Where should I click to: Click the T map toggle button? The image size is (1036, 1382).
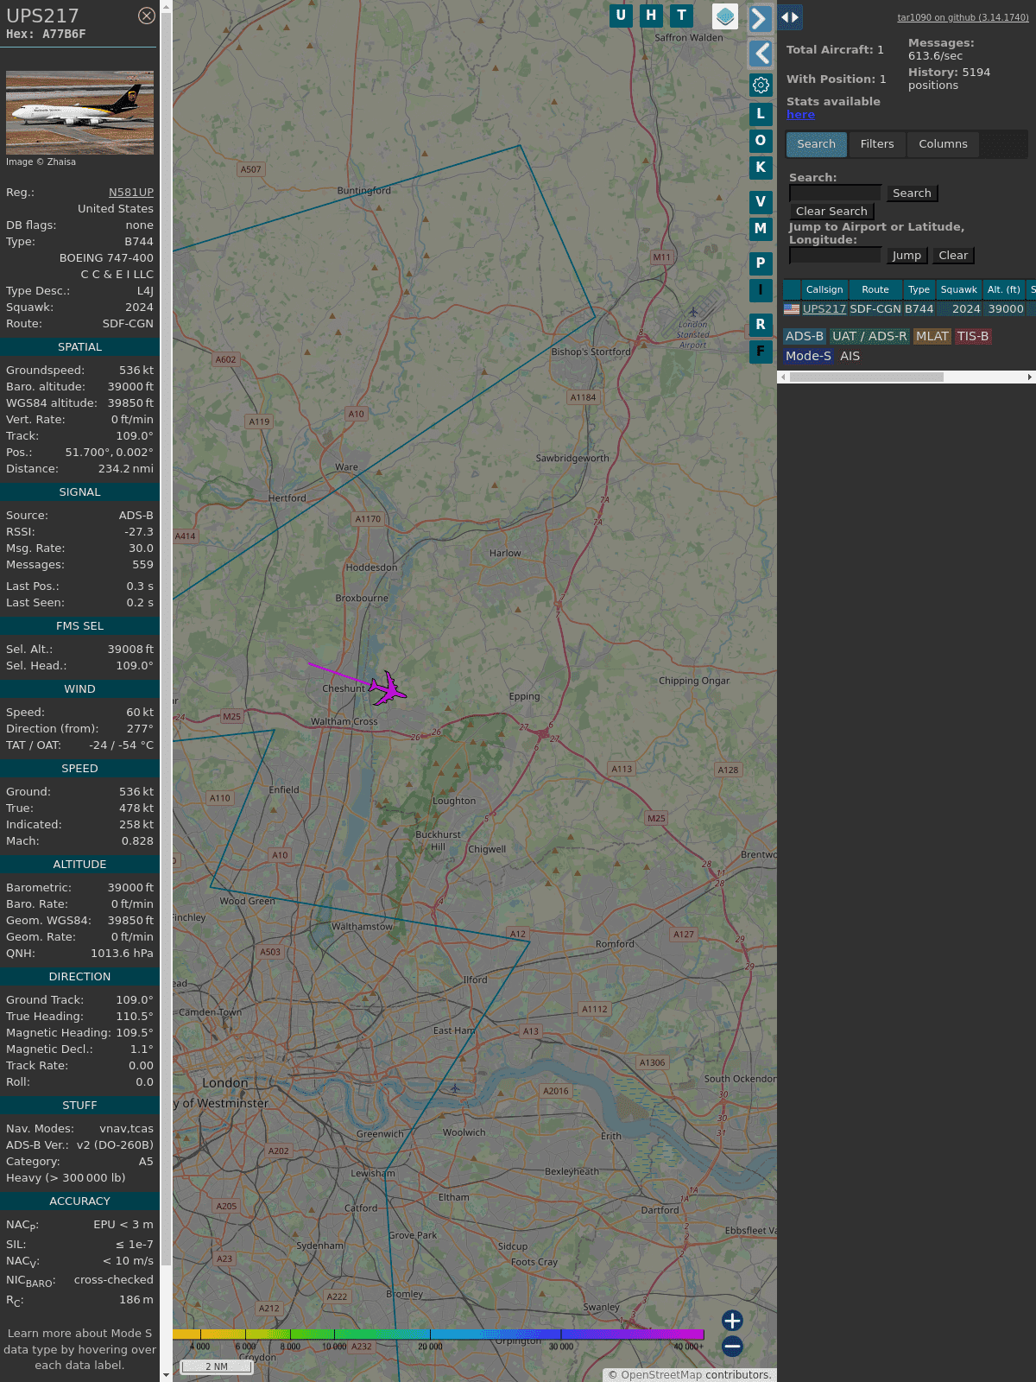pos(682,16)
